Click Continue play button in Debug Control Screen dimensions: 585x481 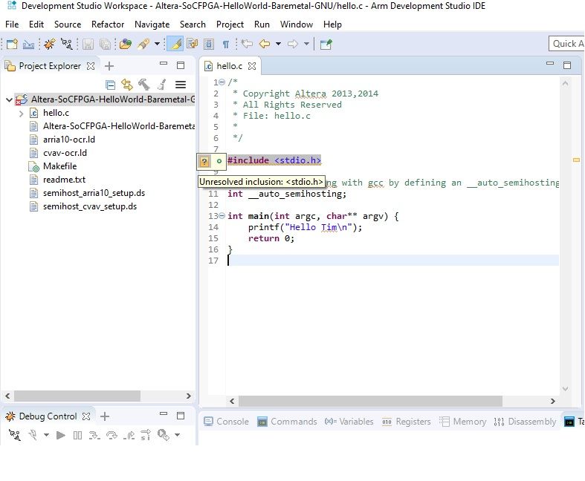click(60, 435)
